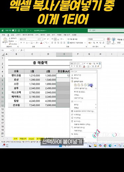
Task: Open the 페이지 레이아웃 ribbon tab
Action: click(x=28, y=35)
